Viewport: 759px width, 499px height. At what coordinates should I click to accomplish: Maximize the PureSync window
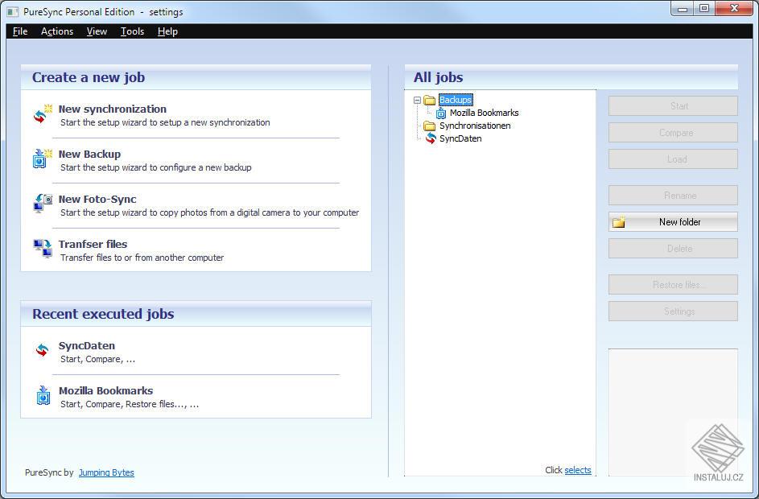[704, 8]
